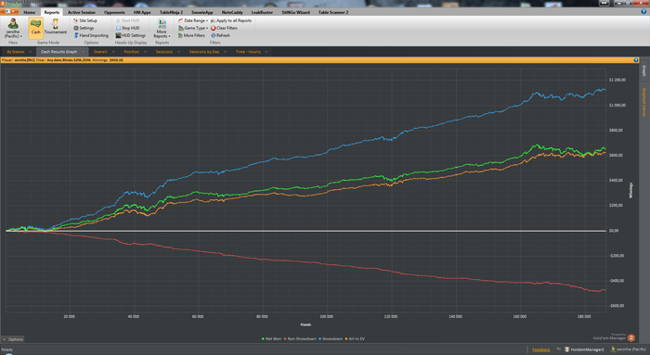Viewport: 650px width, 355px height.
Task: Toggle the All-In EV legend entry
Action: 355,339
